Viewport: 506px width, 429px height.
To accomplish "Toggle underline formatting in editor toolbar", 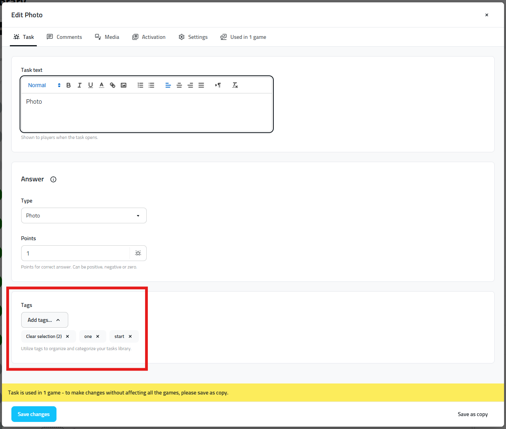I will click(91, 85).
